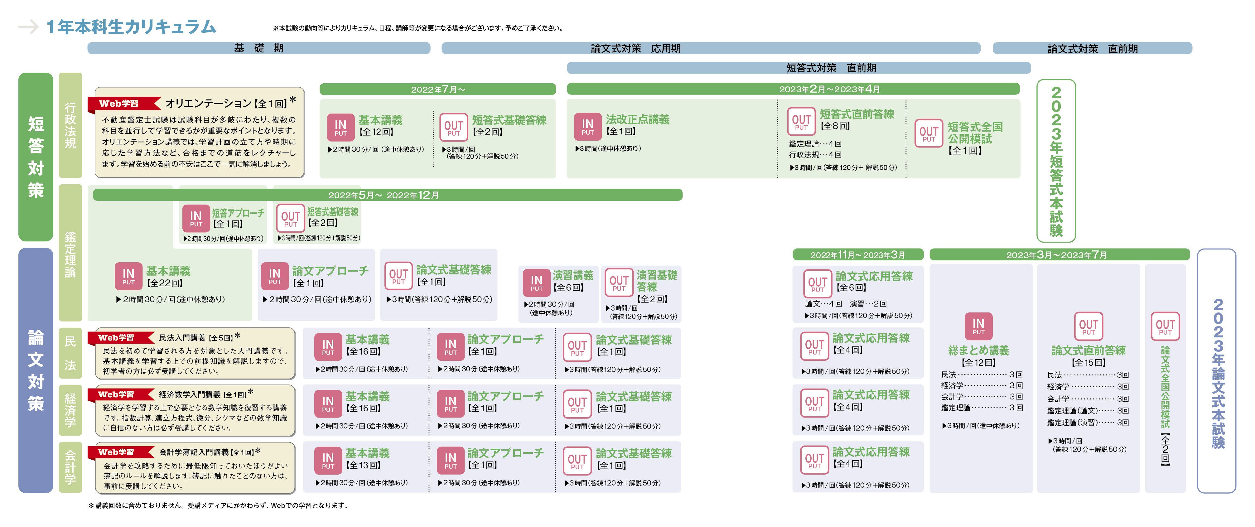Click the arrow before 1年本科生カリキュラム title
Viewport: 1255px width, 527px height.
pos(28,27)
